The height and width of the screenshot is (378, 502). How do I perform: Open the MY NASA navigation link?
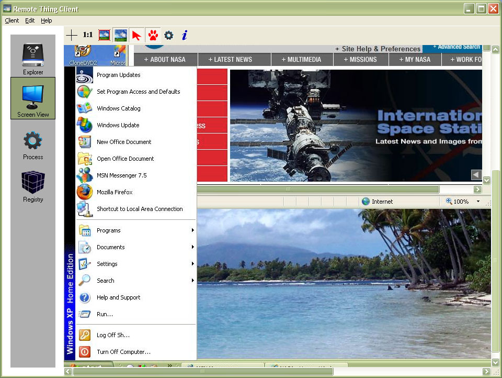coord(415,59)
